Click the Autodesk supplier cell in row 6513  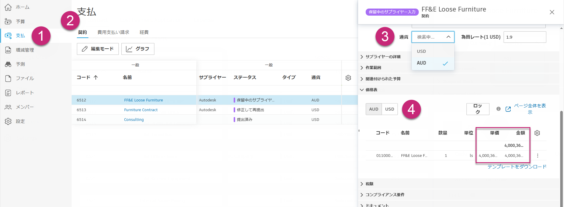click(x=207, y=110)
